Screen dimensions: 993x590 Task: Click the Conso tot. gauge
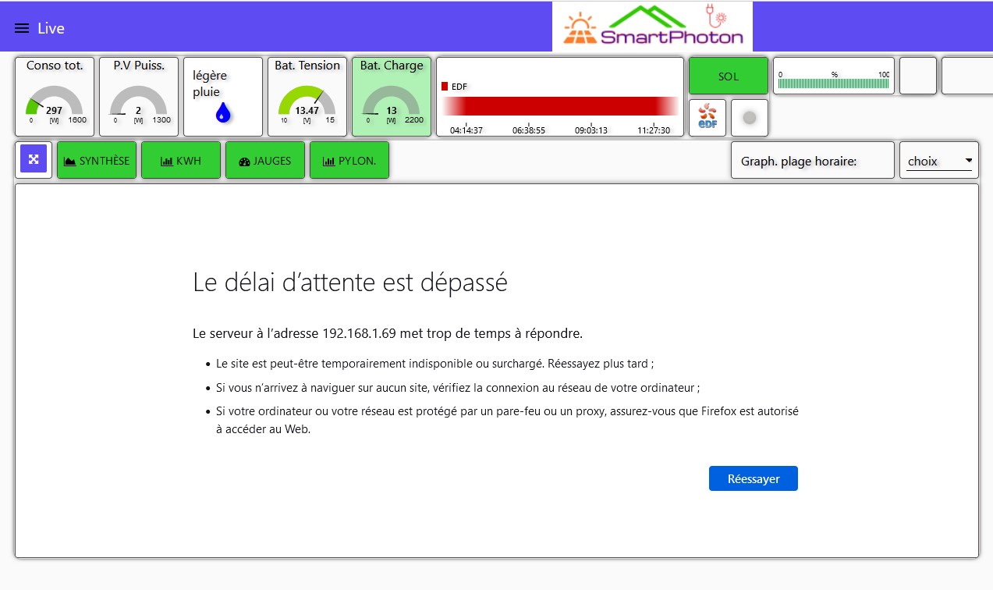coord(55,97)
